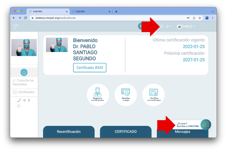
Task: Expand the Chrome tab search chevron
Action: [x=212, y=11]
